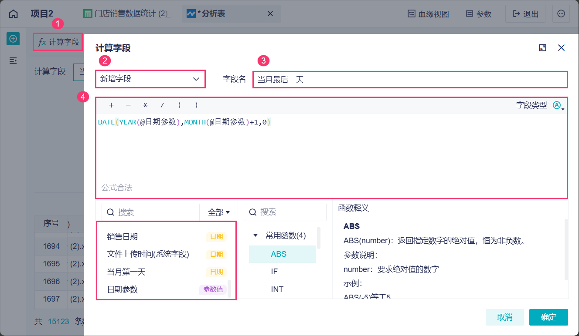This screenshot has height=336, width=579.
Task: Open the 字段类型 selector icon
Action: 558,105
